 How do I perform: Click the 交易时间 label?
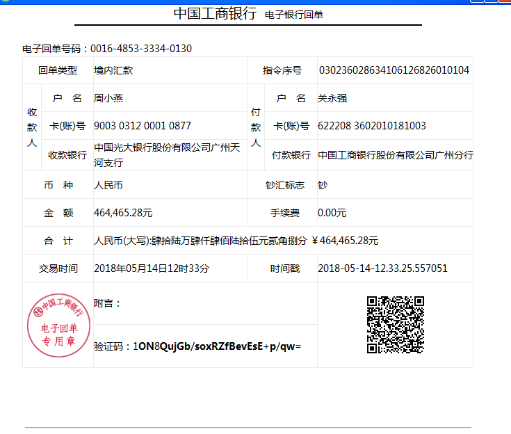(x=58, y=268)
